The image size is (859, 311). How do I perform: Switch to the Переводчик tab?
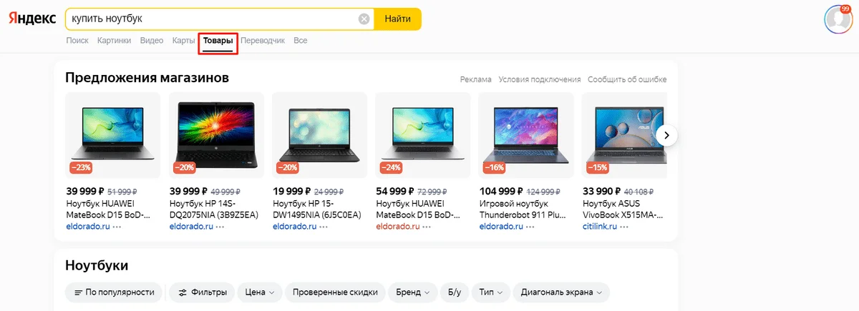point(263,41)
